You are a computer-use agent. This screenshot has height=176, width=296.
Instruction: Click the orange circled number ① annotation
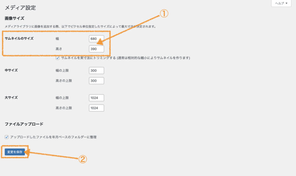[164, 14]
